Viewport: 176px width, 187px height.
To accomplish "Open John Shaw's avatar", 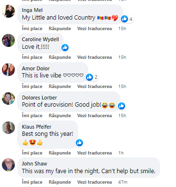I will tap(8, 165).
